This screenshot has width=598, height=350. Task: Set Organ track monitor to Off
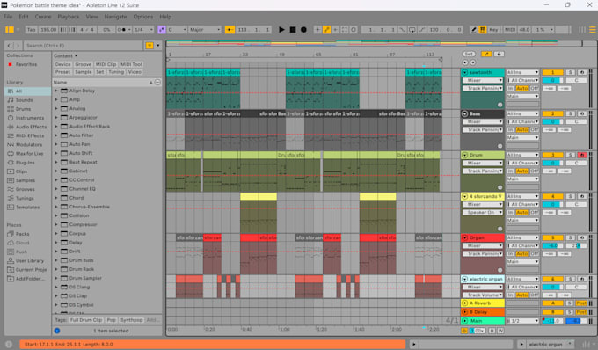coord(535,253)
